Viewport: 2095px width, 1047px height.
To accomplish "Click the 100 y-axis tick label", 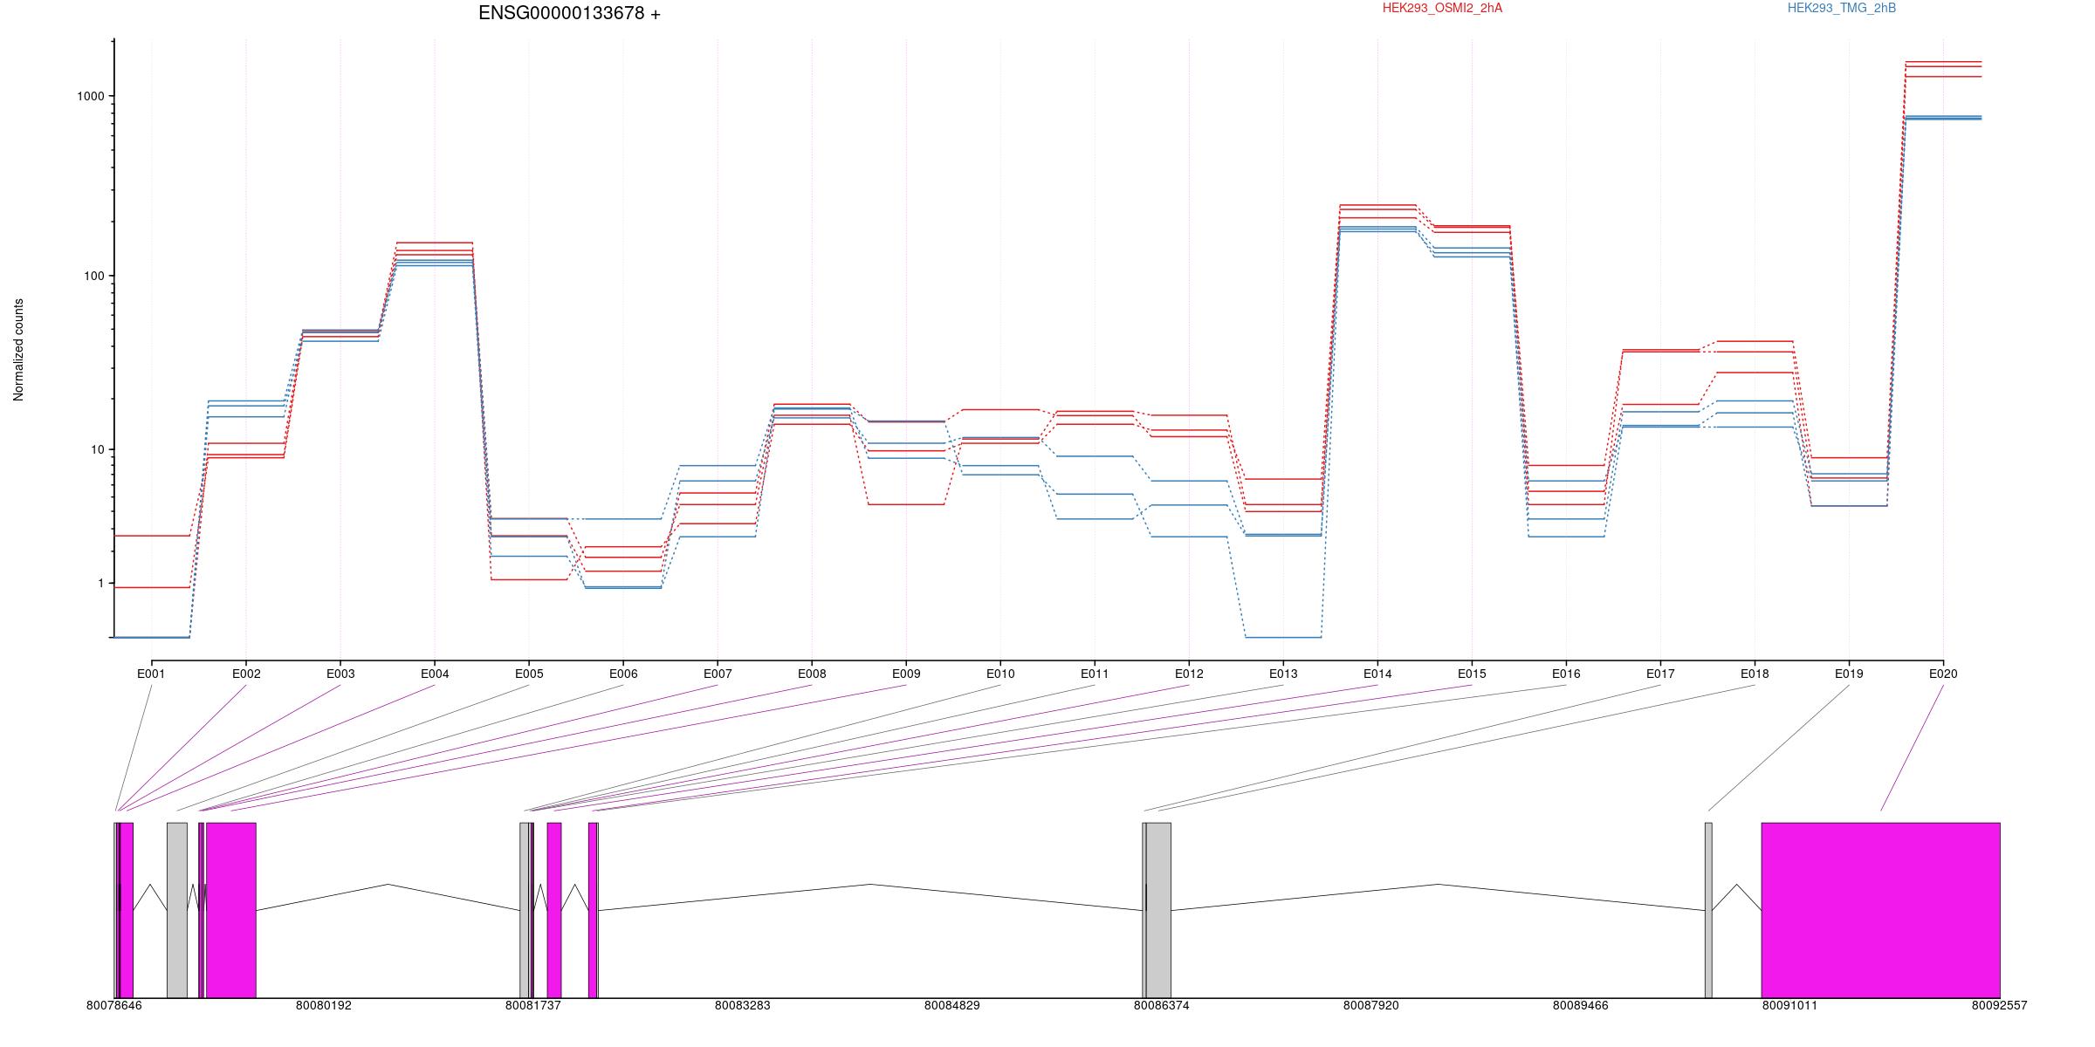I will 93,276.
